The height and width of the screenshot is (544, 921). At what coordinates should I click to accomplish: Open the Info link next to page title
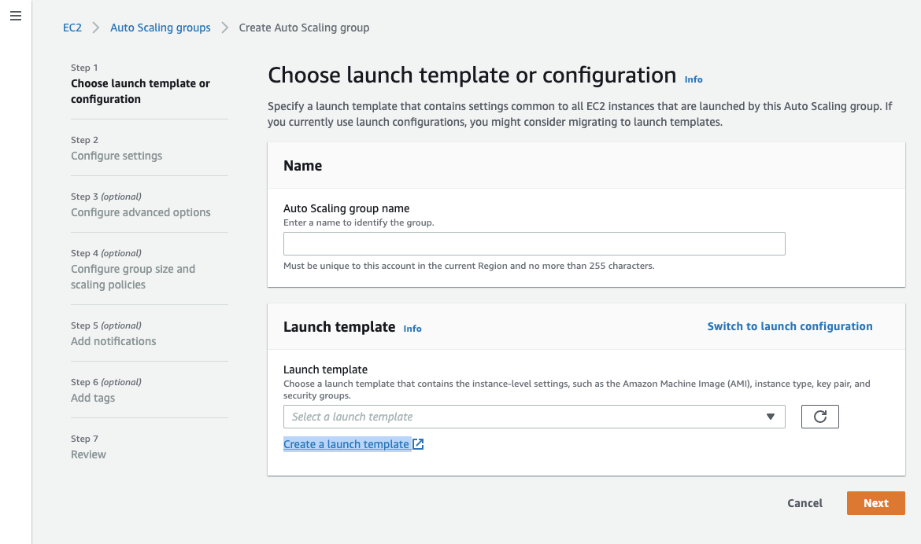click(x=693, y=79)
